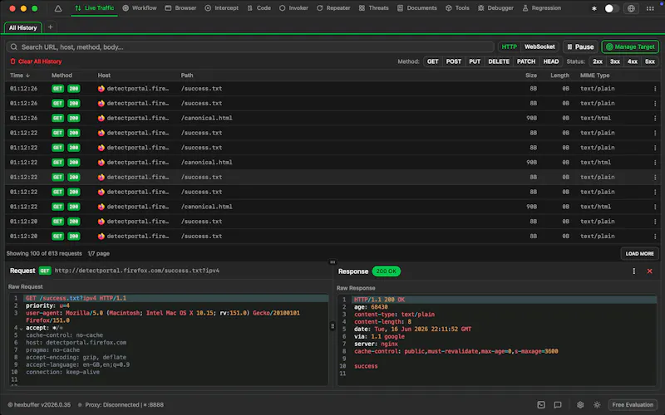Select the HTTP traffic filter
The image size is (665, 415).
tap(509, 46)
